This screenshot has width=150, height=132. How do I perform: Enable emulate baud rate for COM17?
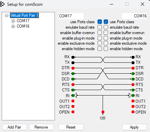coord(100,27)
